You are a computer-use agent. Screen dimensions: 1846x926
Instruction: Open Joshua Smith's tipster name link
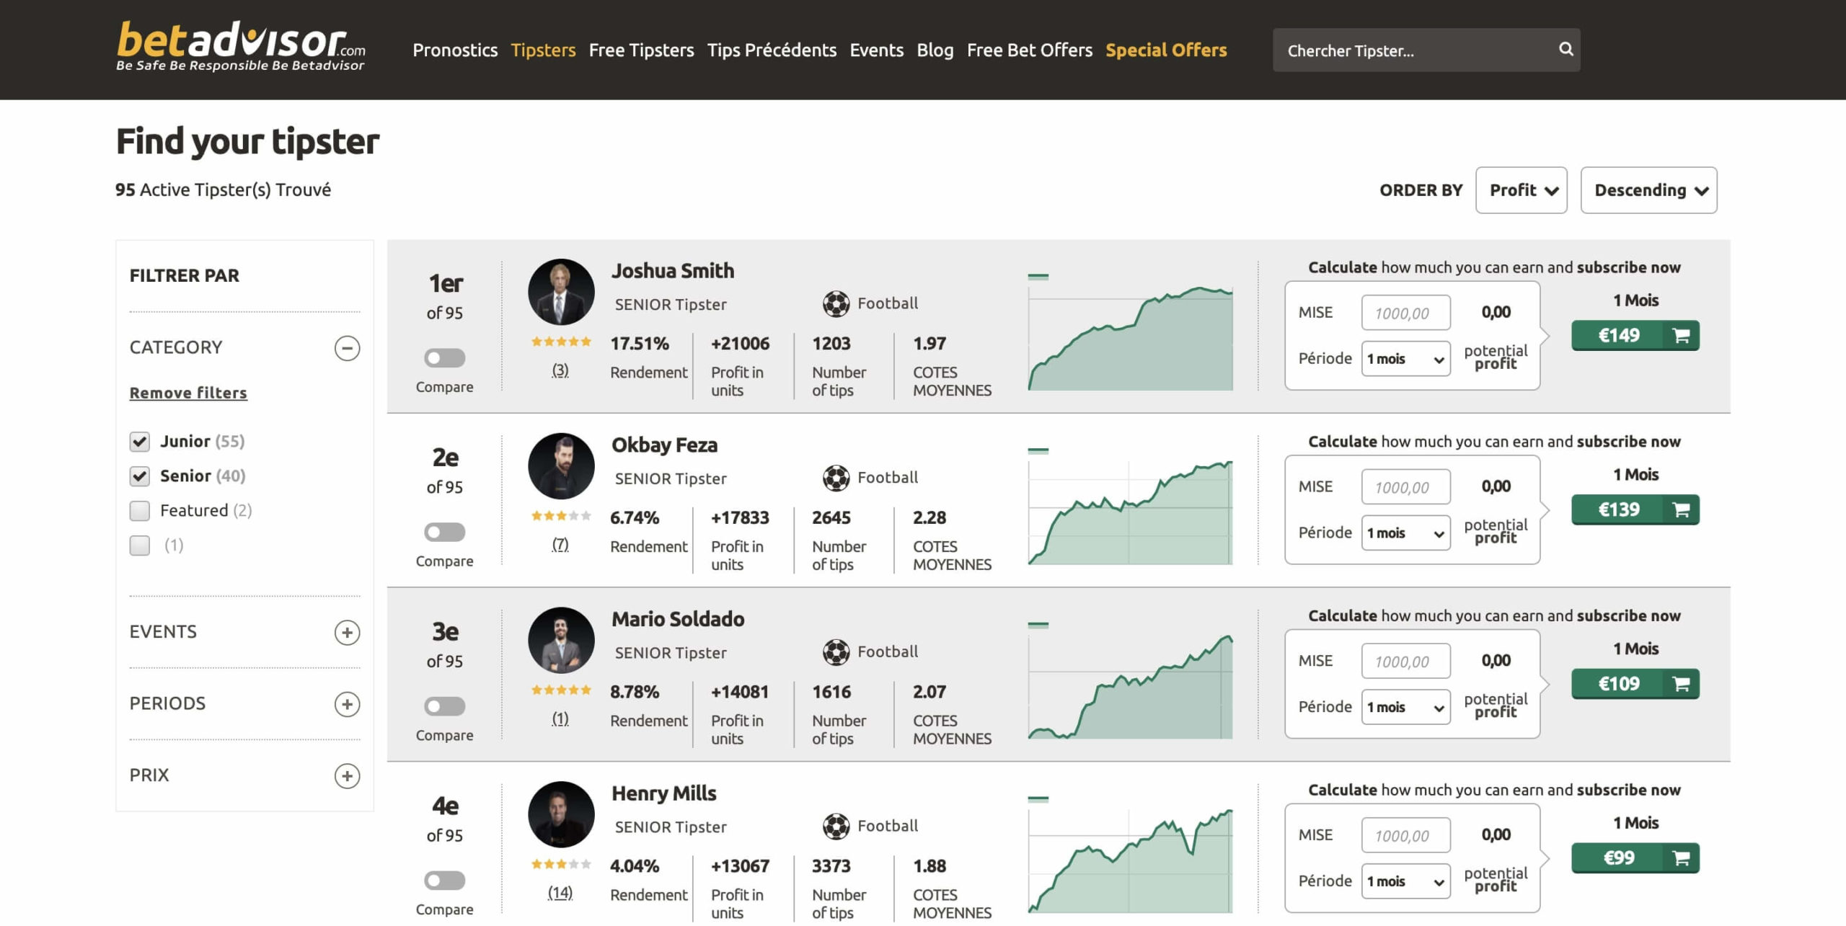point(673,271)
